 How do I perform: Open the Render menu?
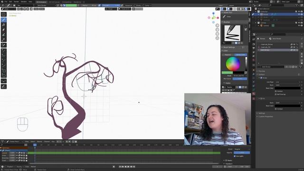coord(16,1)
